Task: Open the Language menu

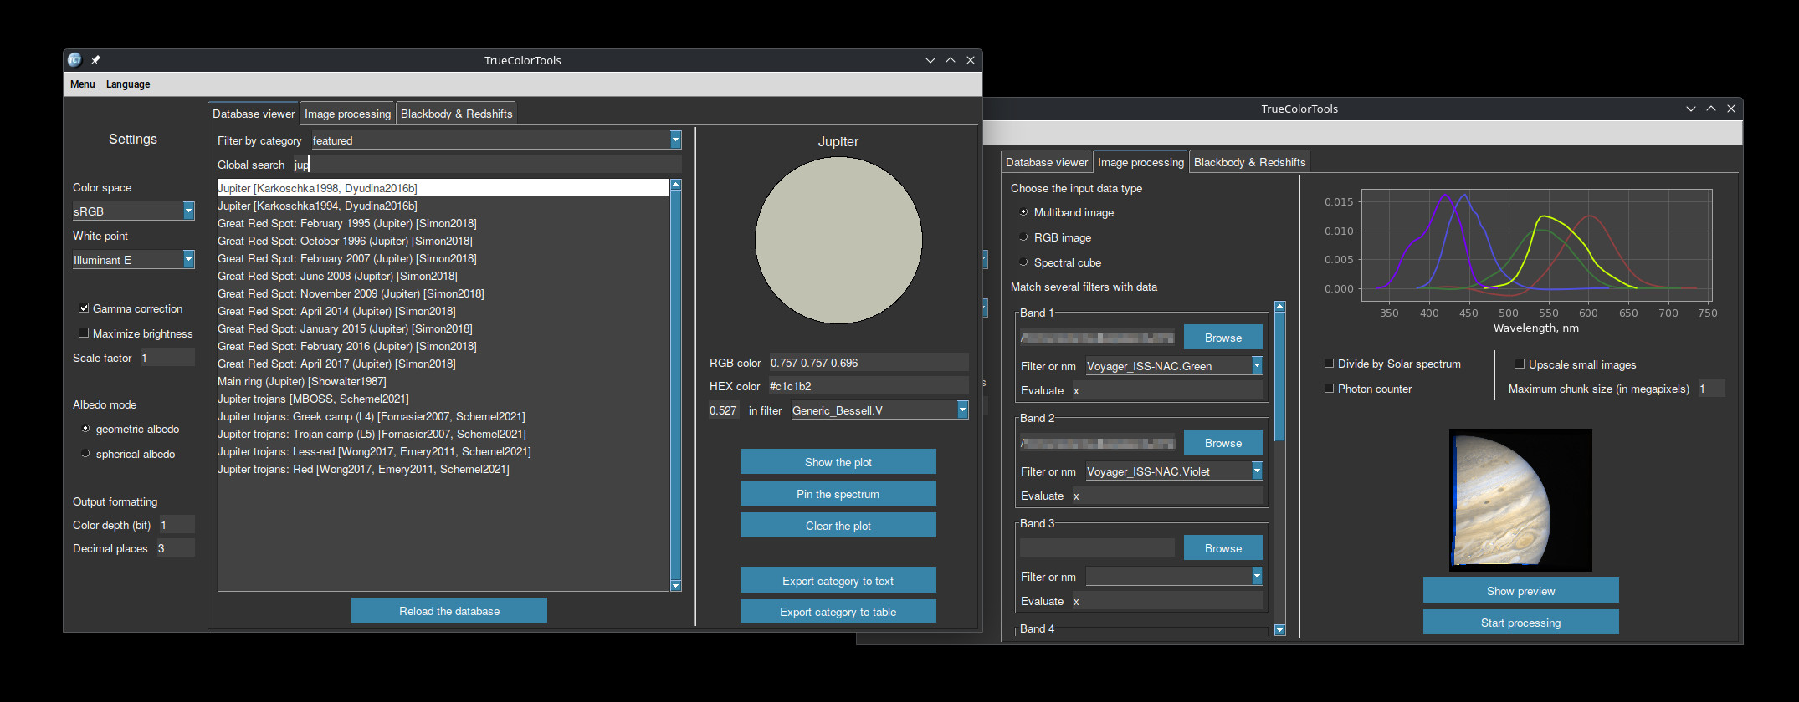Action: [128, 84]
